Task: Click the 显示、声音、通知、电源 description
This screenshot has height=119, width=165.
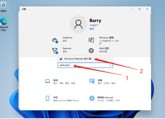Action: 64,83
